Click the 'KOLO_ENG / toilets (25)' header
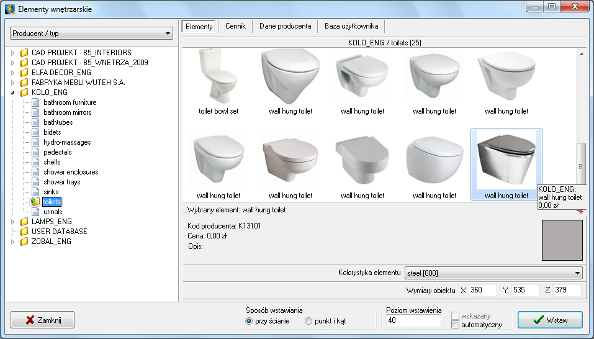 tap(384, 43)
